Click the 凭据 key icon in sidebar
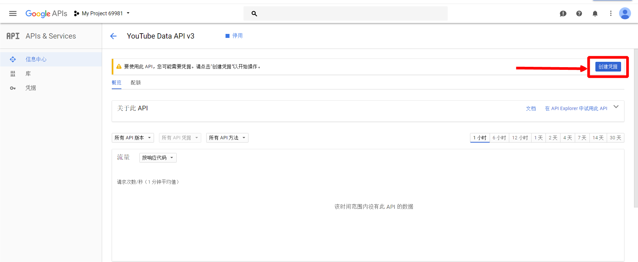638x262 pixels. point(13,88)
